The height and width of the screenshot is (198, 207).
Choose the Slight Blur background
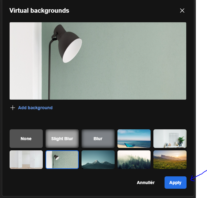pos(62,139)
